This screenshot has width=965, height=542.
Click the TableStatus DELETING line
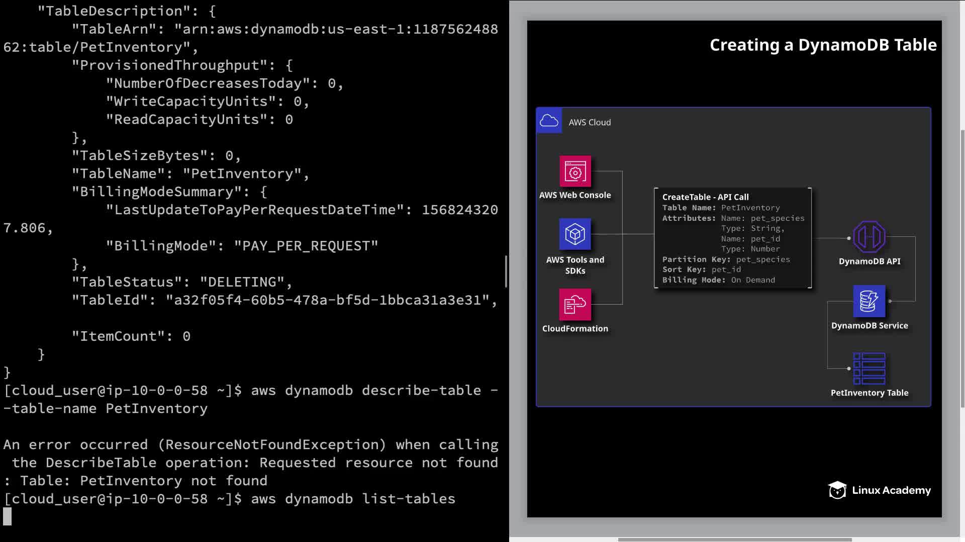point(181,282)
